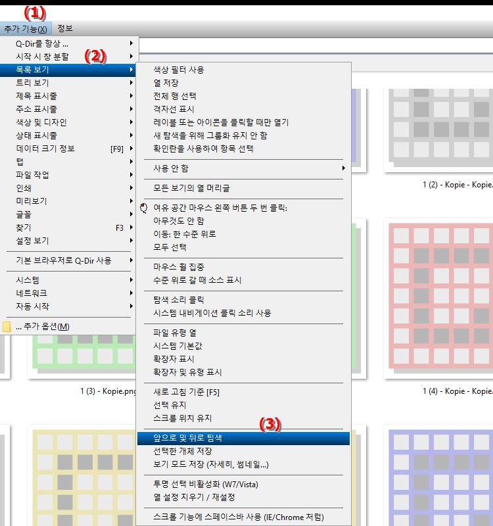This screenshot has width=493, height=526.
Task: Expand the 상태 표시줄 submenu
Action: pos(69,135)
